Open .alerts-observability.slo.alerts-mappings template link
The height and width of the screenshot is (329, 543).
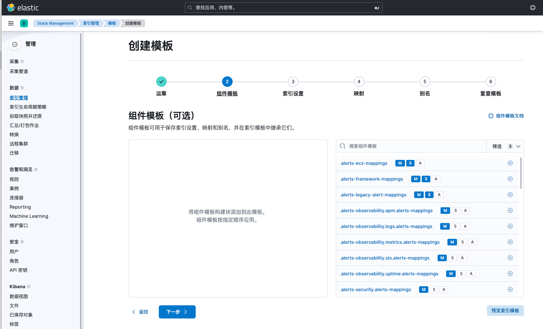click(x=385, y=258)
